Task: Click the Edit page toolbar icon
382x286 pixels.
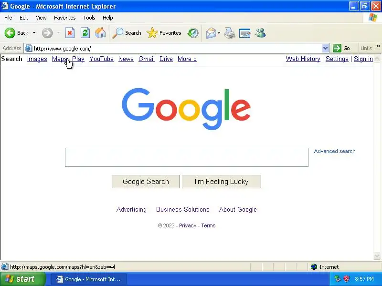Action: click(x=245, y=33)
